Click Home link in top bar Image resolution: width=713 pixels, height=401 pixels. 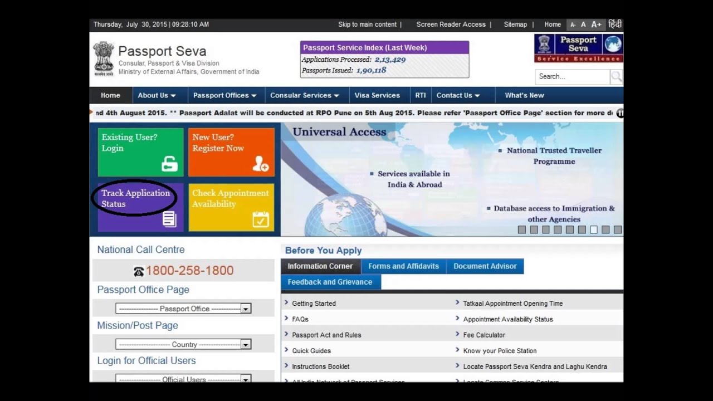tap(553, 25)
